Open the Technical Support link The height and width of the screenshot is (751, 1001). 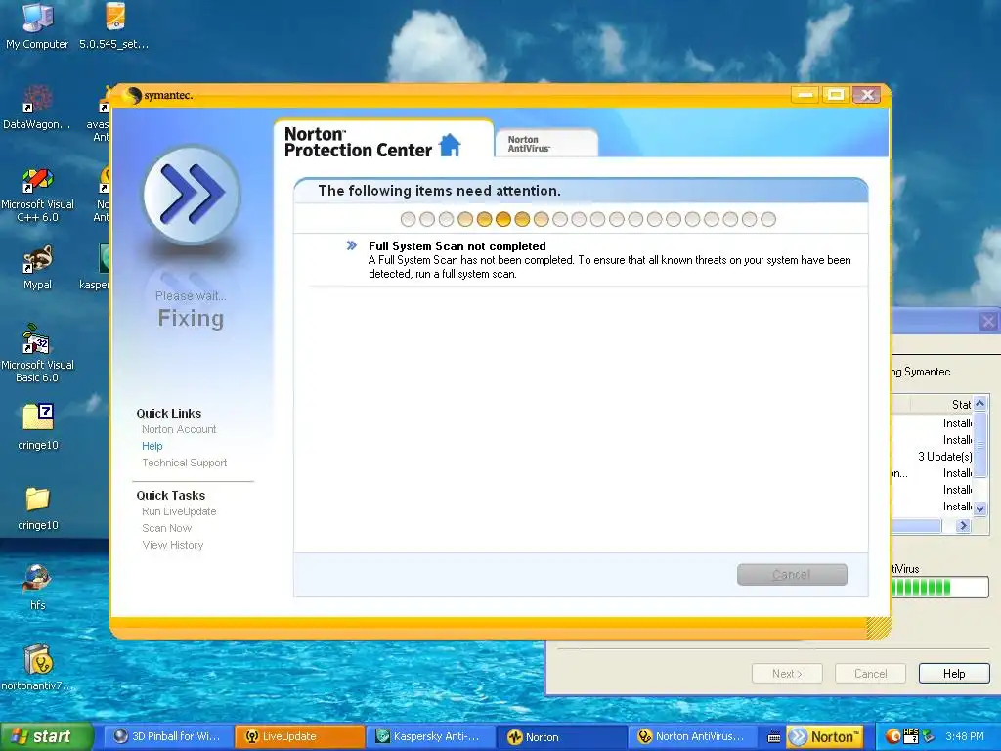pyautogui.click(x=185, y=463)
